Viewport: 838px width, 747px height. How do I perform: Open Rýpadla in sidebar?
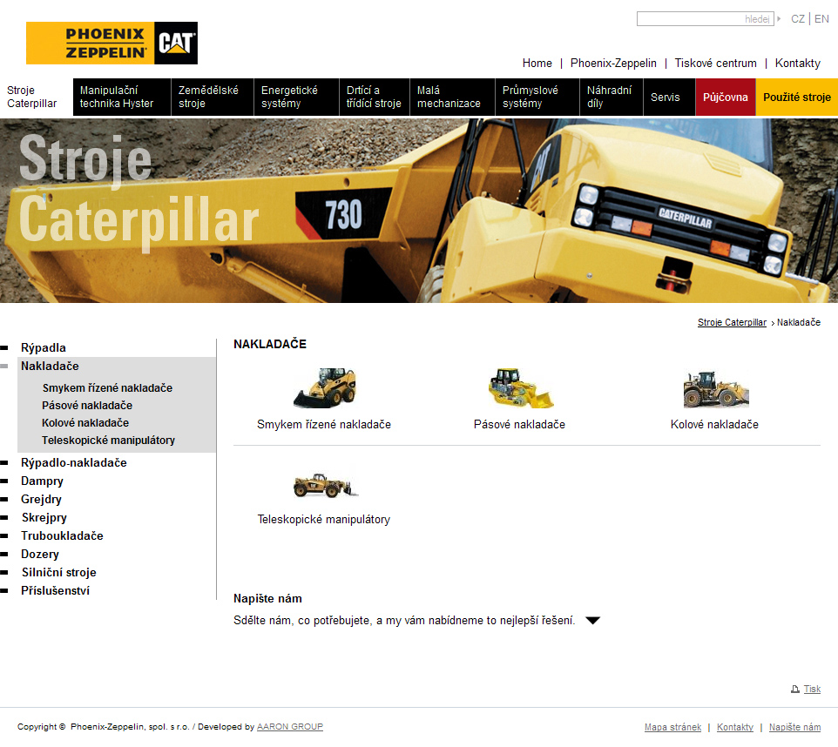[x=44, y=348]
